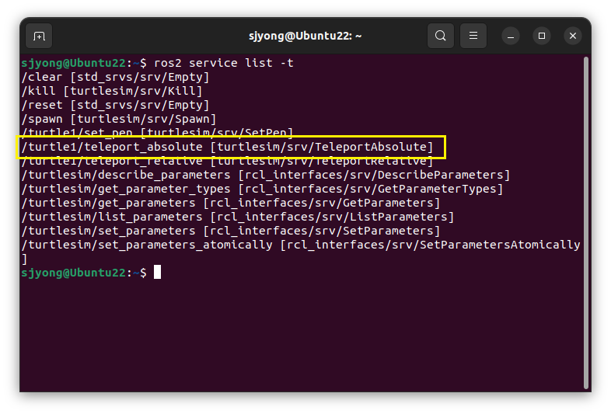
Task: Click the /kill [turtlesim/srv/Kill] line
Action: (x=112, y=91)
